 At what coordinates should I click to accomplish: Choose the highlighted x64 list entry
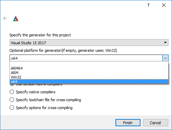pos(89,82)
